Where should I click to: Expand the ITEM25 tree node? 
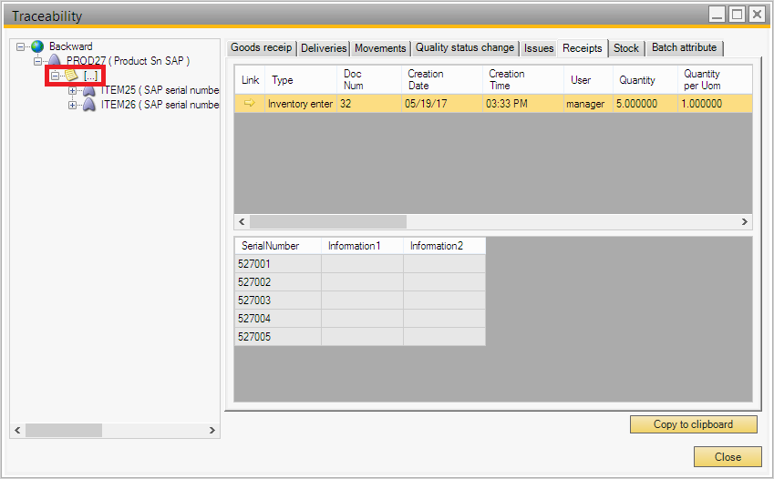73,90
